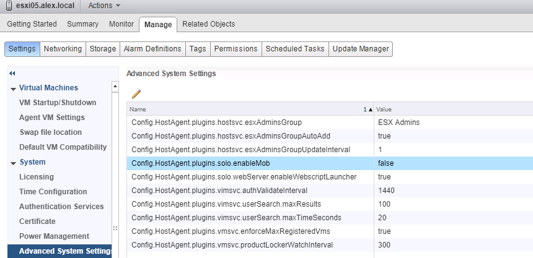Click the sidebar resize handle

point(115,228)
